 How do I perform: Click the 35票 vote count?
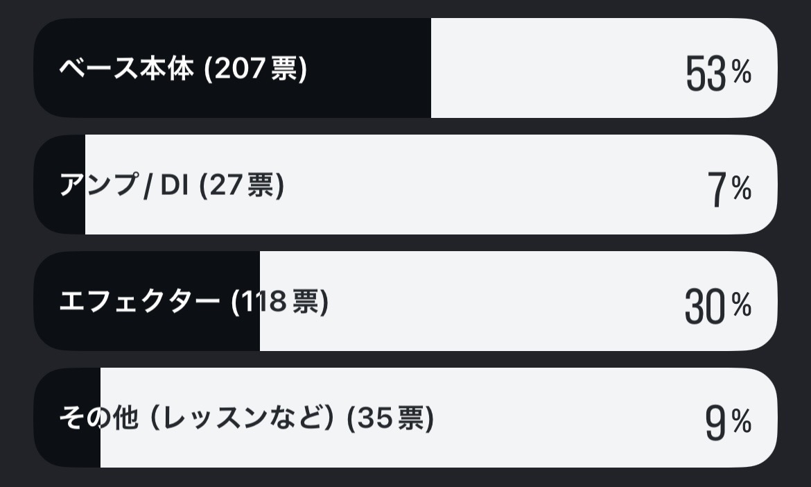[x=390, y=419]
